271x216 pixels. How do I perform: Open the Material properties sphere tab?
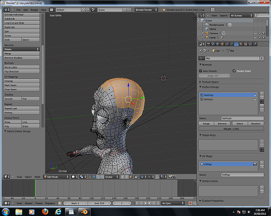241,44
